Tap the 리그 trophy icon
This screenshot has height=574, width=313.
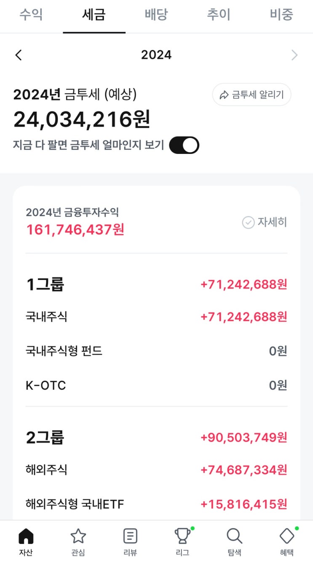click(182, 537)
